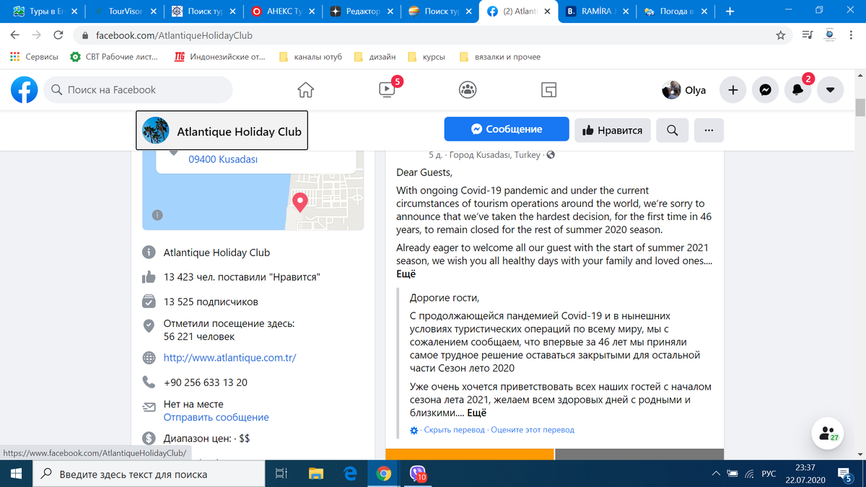Click the plus Create button
Image resolution: width=866 pixels, height=487 pixels.
(732, 90)
